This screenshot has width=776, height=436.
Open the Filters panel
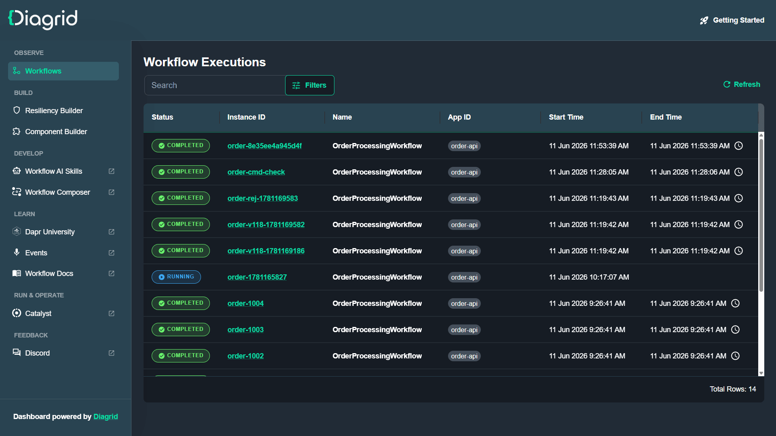(309, 85)
